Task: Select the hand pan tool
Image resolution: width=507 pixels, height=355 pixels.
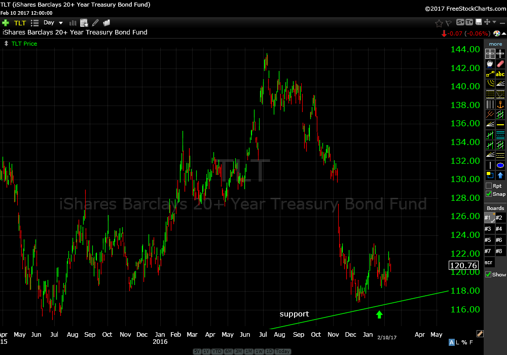Action: click(x=490, y=64)
